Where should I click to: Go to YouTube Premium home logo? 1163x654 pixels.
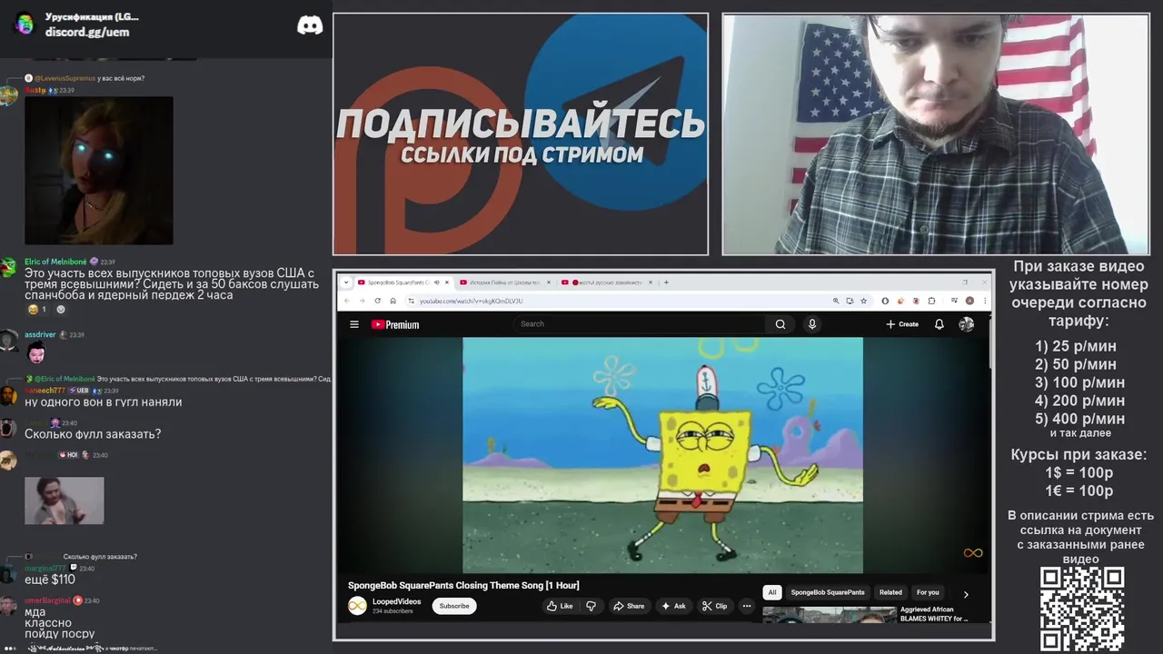[x=395, y=324]
